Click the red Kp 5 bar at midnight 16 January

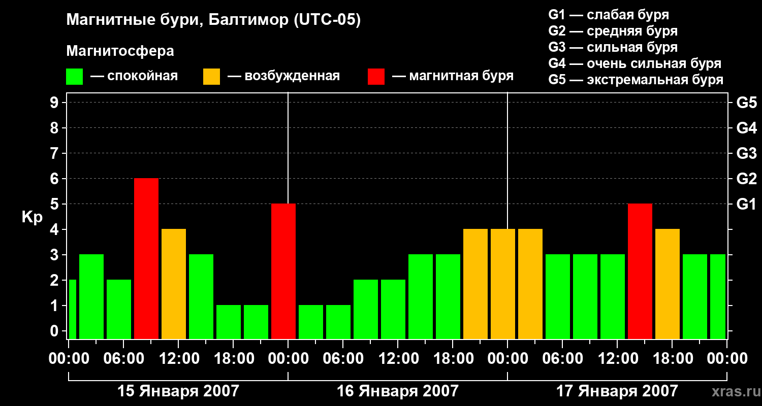point(283,271)
